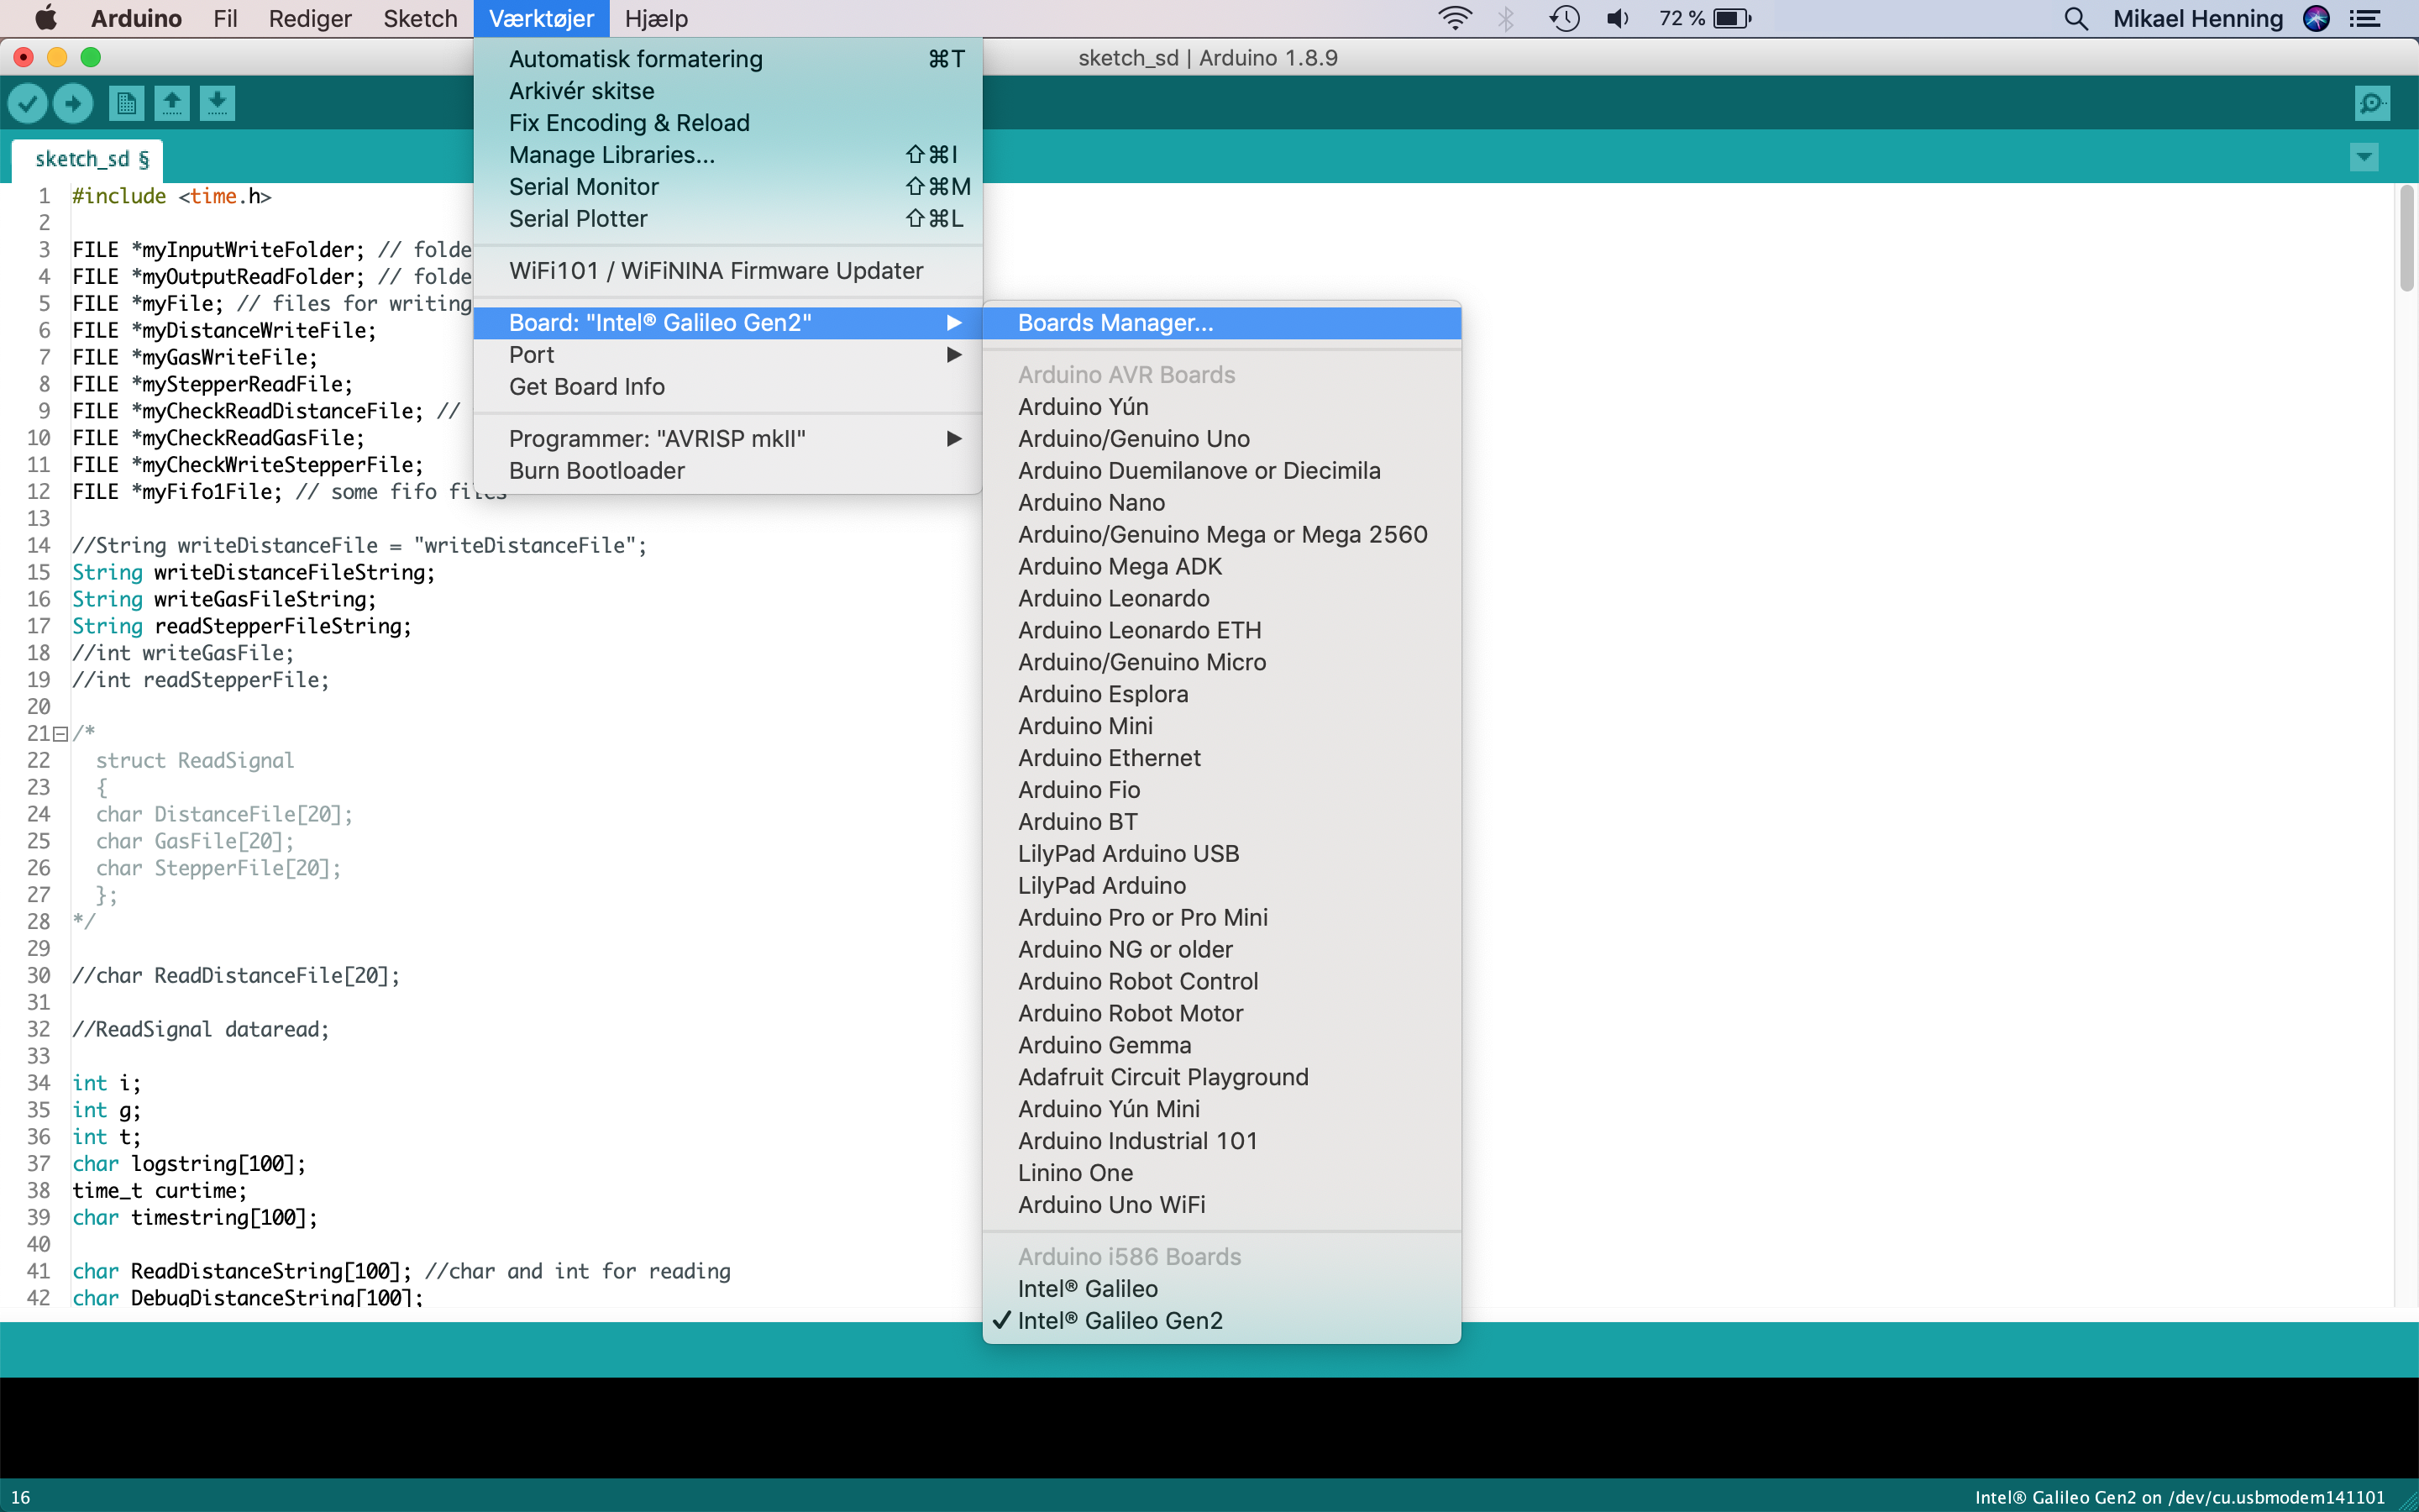The width and height of the screenshot is (2419, 1512).
Task: Open Manage Libraries...
Action: (727, 155)
